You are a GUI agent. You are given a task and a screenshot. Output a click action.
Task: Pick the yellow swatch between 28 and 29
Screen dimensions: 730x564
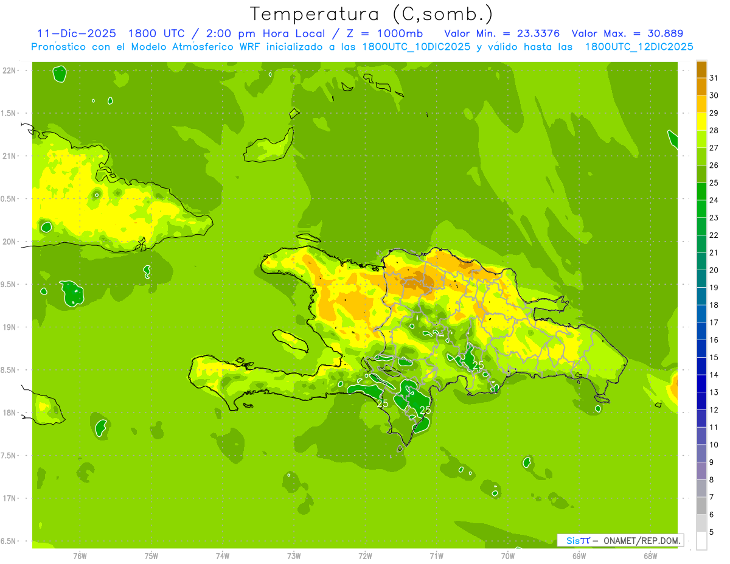701,122
